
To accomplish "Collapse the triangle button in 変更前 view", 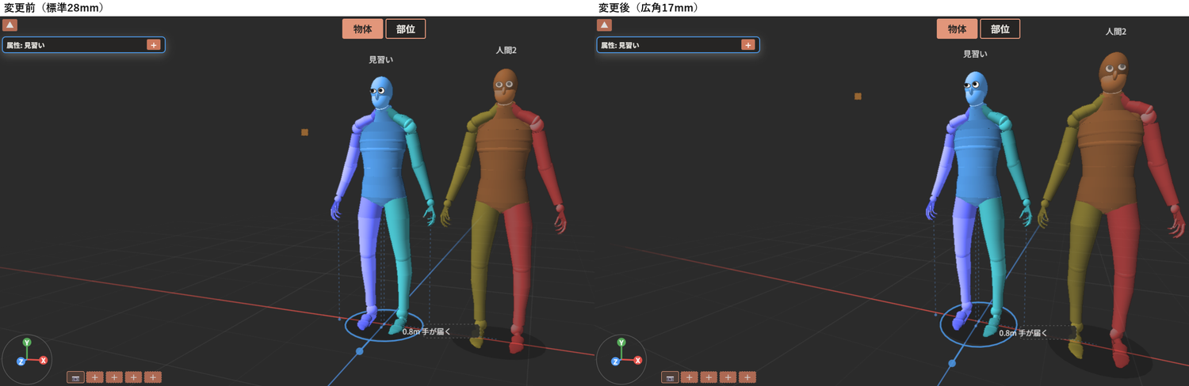I will coord(10,25).
